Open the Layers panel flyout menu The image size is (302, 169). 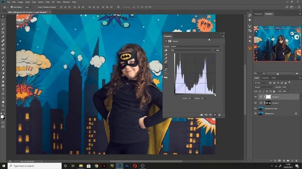300,78
